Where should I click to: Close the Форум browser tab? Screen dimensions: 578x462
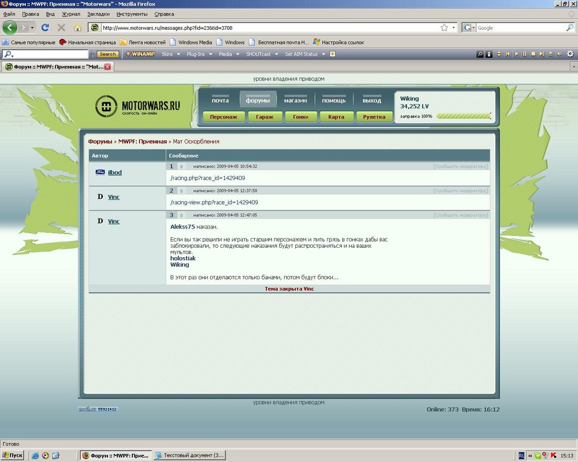(x=108, y=66)
